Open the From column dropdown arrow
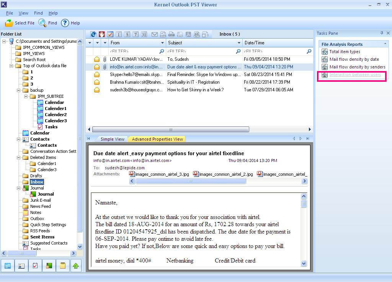392x282 pixels. [162, 43]
